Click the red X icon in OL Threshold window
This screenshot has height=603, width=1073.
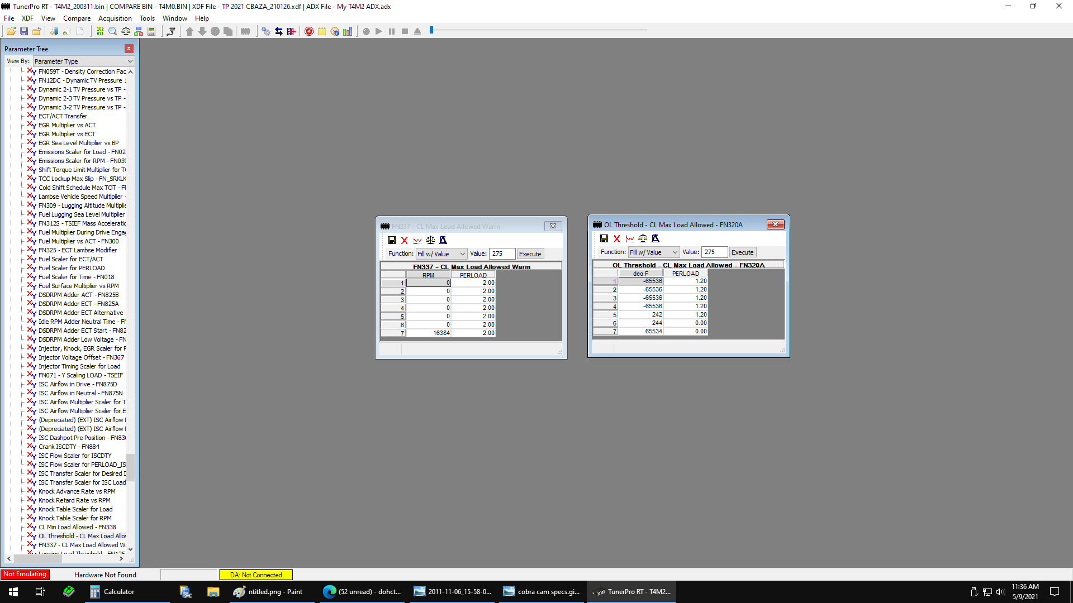pos(617,238)
